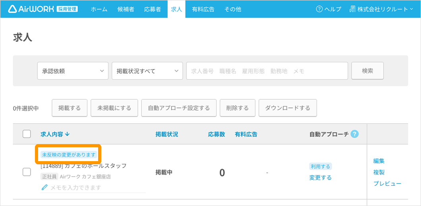The height and width of the screenshot is (206, 421).
Task: Click the 未掲載にする button
Action: [x=114, y=108]
